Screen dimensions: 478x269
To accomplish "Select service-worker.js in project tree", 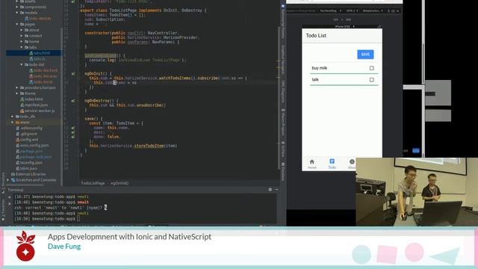I will (x=37, y=111).
